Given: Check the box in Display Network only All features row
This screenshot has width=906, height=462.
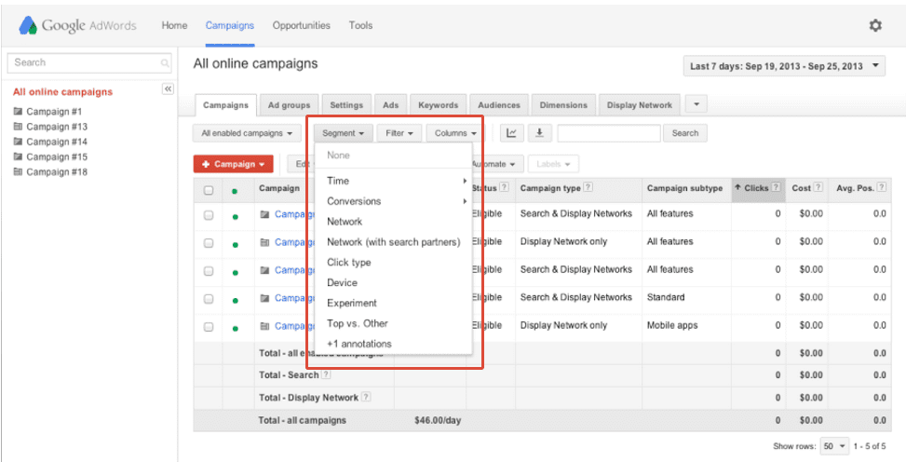Looking at the screenshot, I should (209, 243).
